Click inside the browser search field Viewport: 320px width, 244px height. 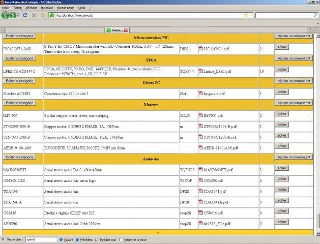click(284, 15)
